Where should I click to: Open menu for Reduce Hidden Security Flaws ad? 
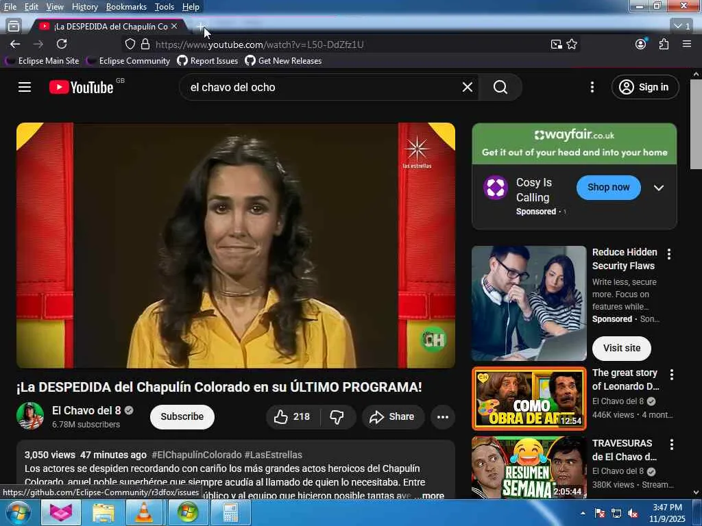pyautogui.click(x=669, y=255)
